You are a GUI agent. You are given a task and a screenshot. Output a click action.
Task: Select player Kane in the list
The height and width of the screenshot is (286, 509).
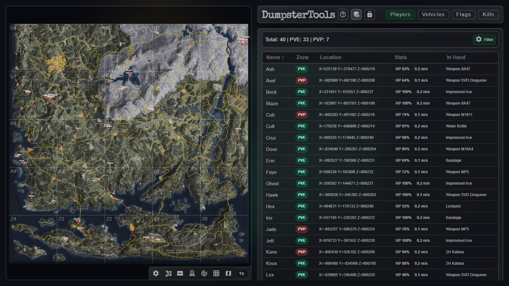click(271, 252)
